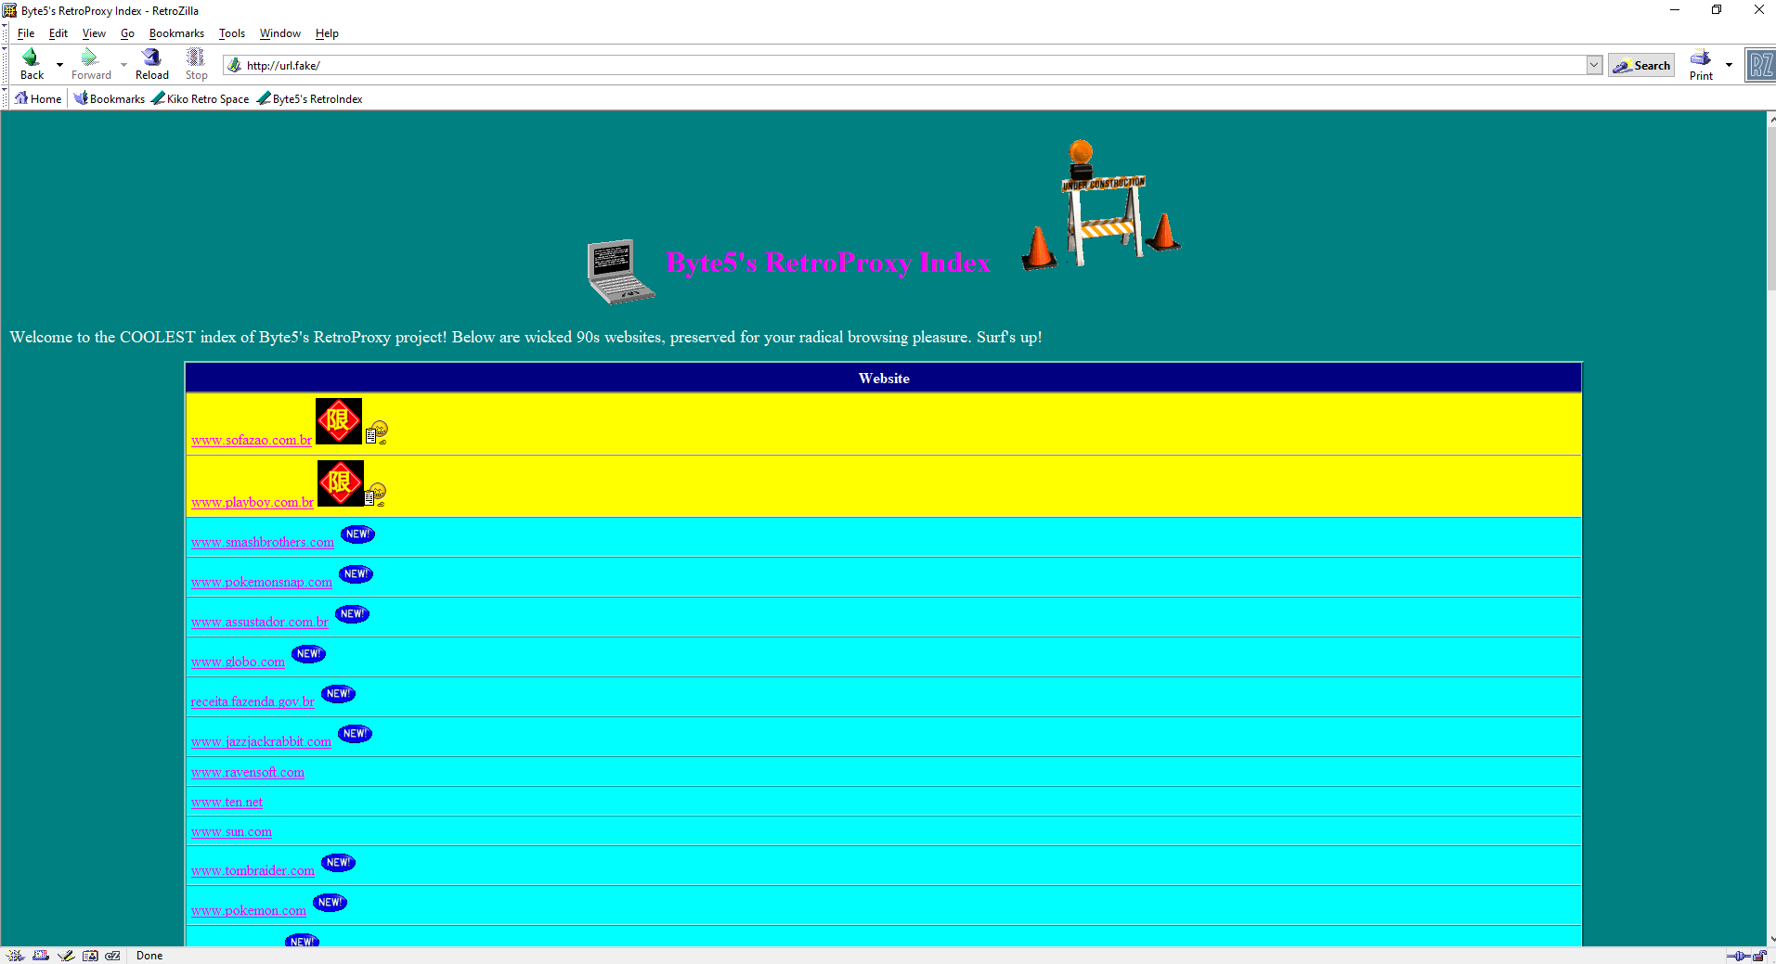The width and height of the screenshot is (1776, 964).
Task: Open the Back button history arrow
Action: point(60,65)
